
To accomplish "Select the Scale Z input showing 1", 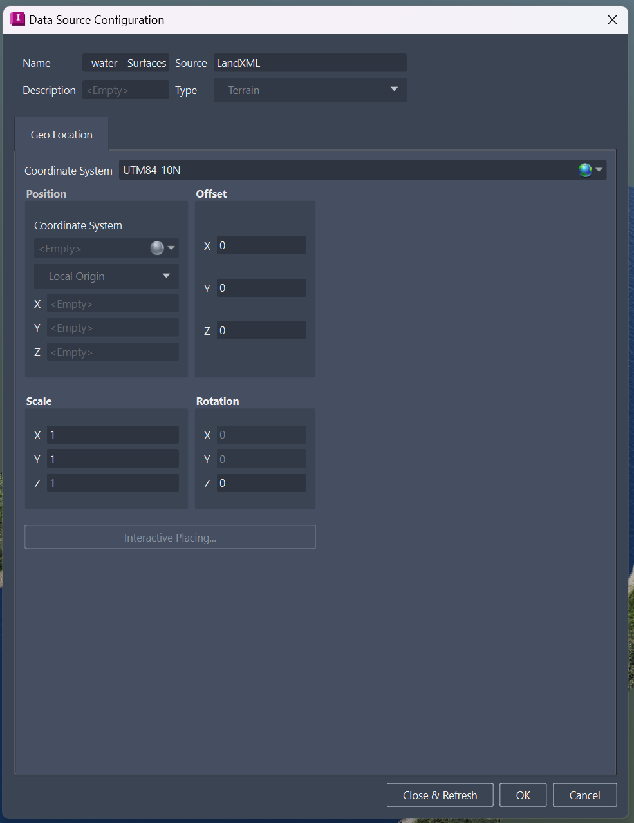I will (x=113, y=482).
